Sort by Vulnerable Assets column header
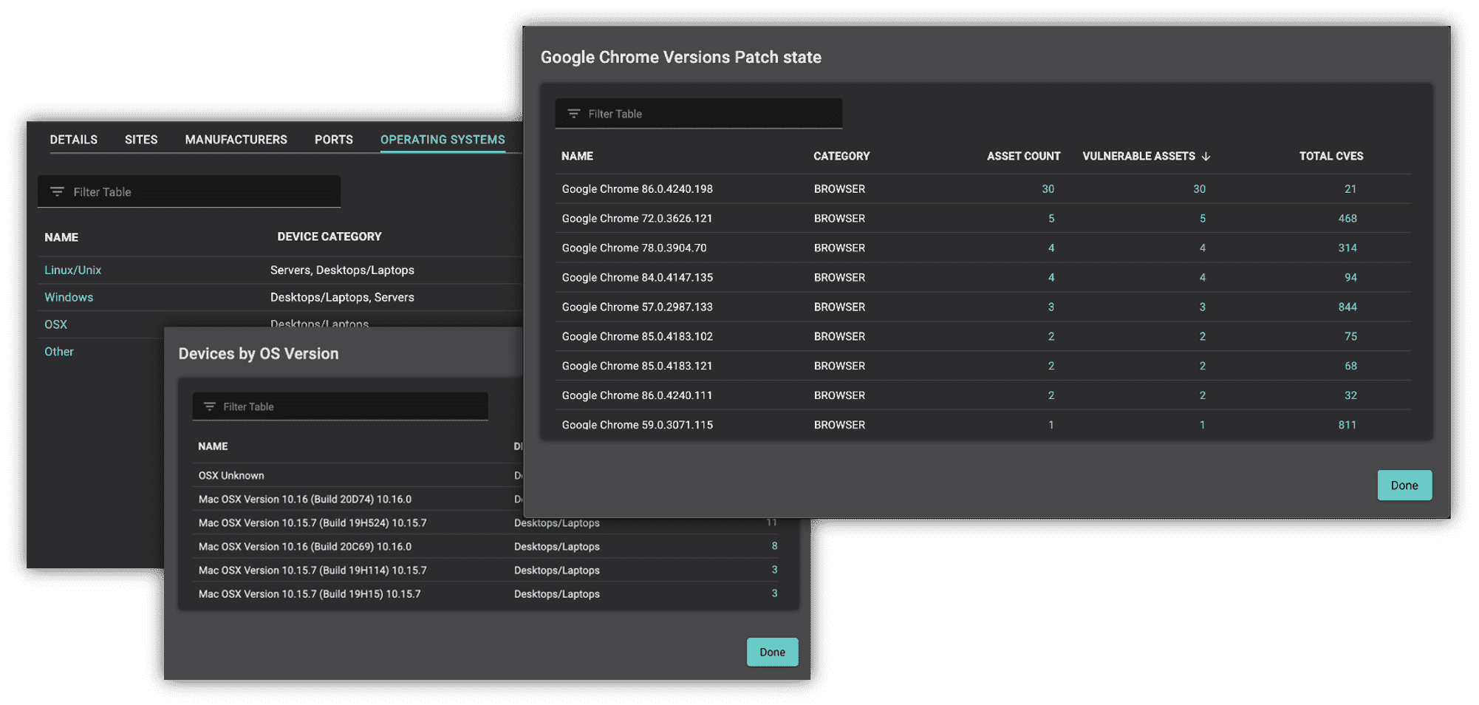 [x=1138, y=156]
